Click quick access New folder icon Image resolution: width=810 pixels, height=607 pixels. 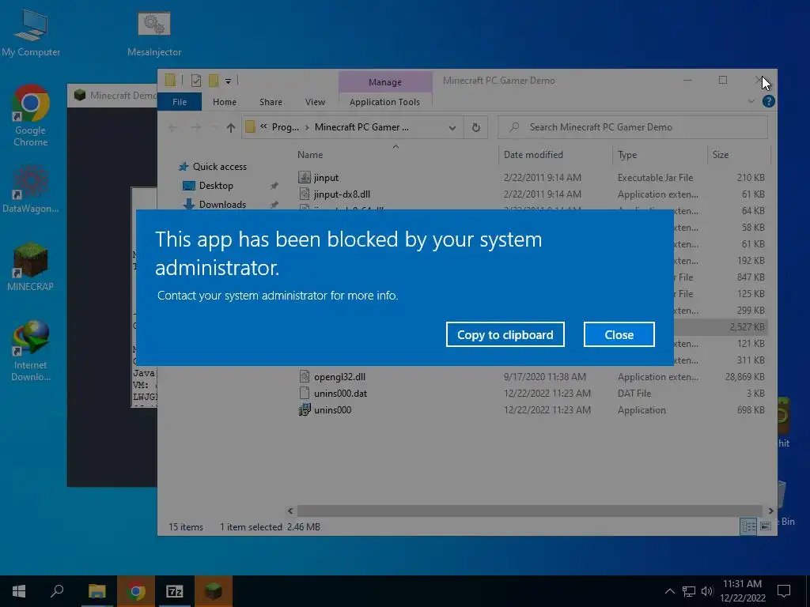[214, 81]
